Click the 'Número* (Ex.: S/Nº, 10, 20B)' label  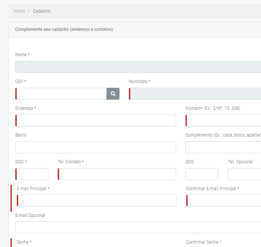coord(213,108)
